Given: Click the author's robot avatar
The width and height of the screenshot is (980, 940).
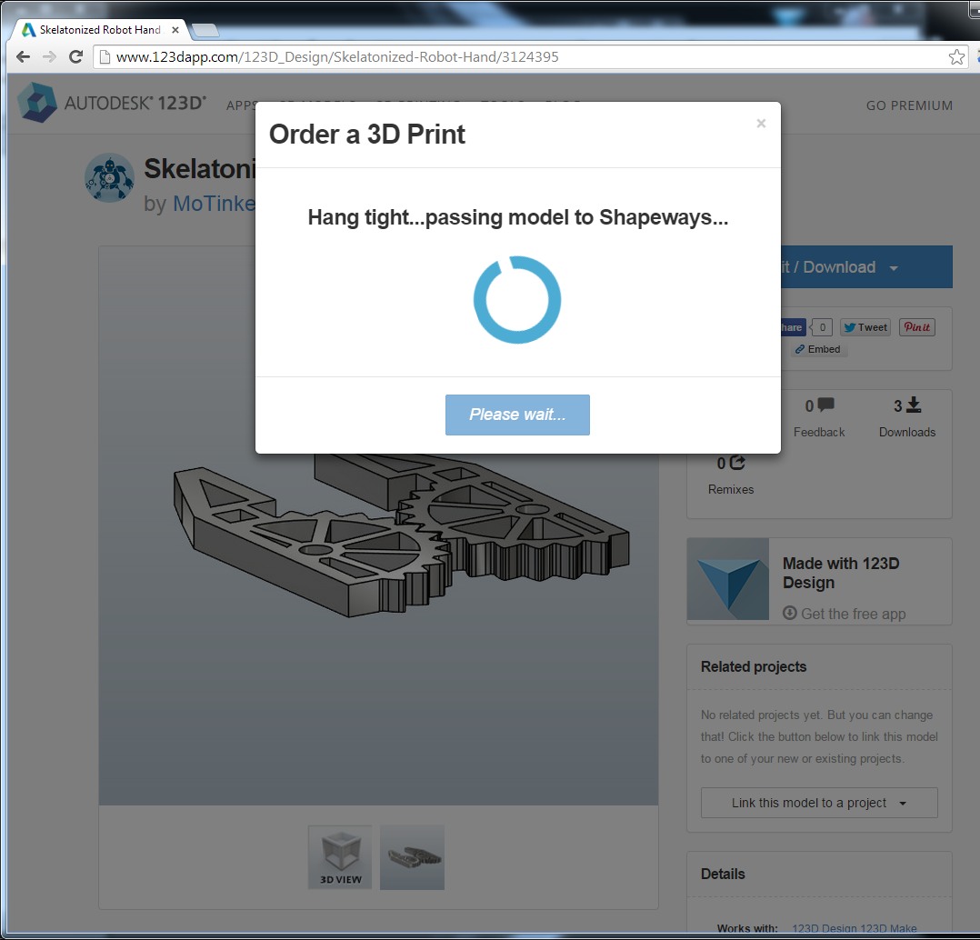Looking at the screenshot, I should [109, 178].
